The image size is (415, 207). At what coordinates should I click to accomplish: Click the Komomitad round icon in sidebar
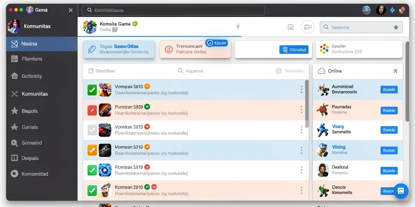point(14,173)
